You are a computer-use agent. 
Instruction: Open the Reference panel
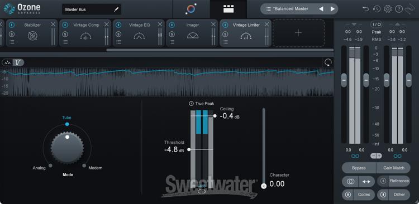click(399, 181)
